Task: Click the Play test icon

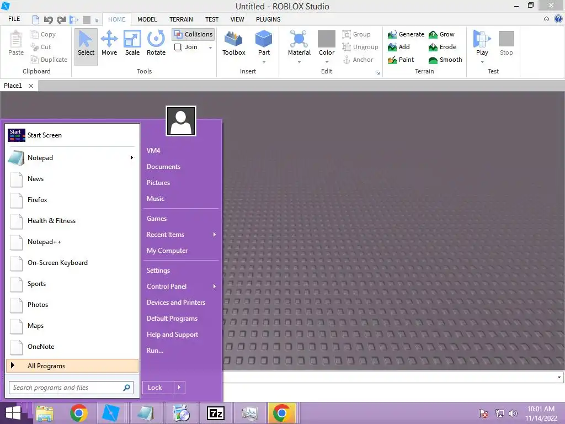Action: coord(482,39)
